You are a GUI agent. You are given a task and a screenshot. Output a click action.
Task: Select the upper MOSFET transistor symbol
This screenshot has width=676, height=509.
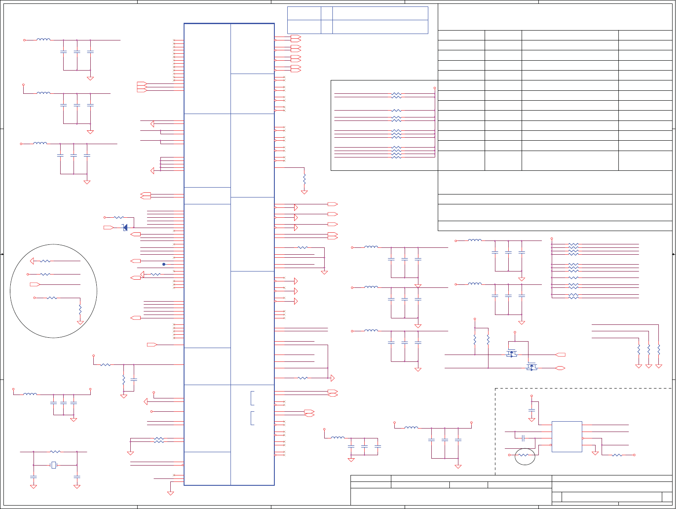pos(511,353)
